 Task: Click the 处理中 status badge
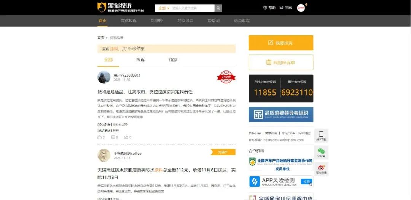click(x=223, y=152)
